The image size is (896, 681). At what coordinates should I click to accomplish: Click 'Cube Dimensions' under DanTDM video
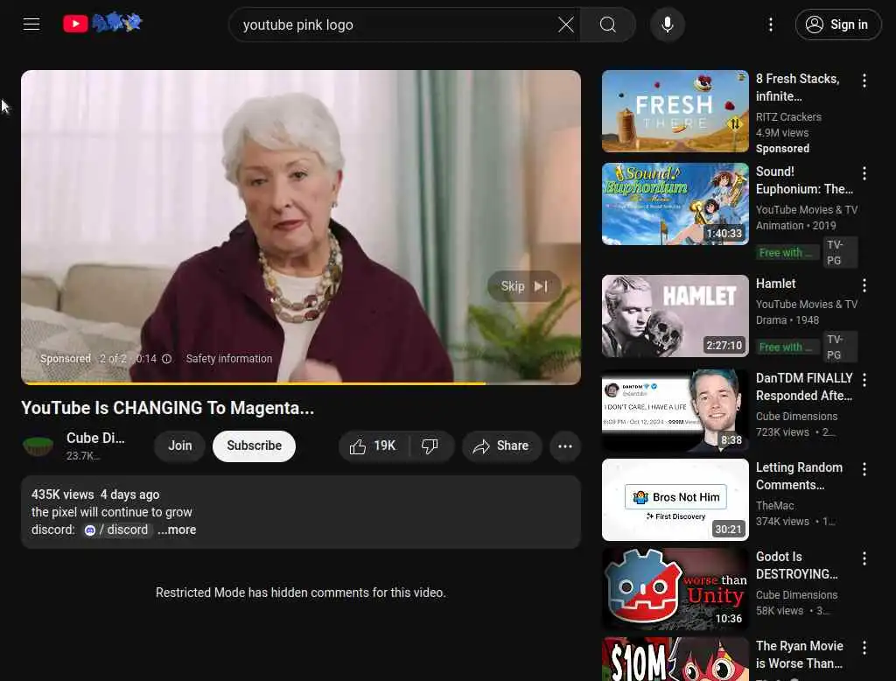pos(796,417)
